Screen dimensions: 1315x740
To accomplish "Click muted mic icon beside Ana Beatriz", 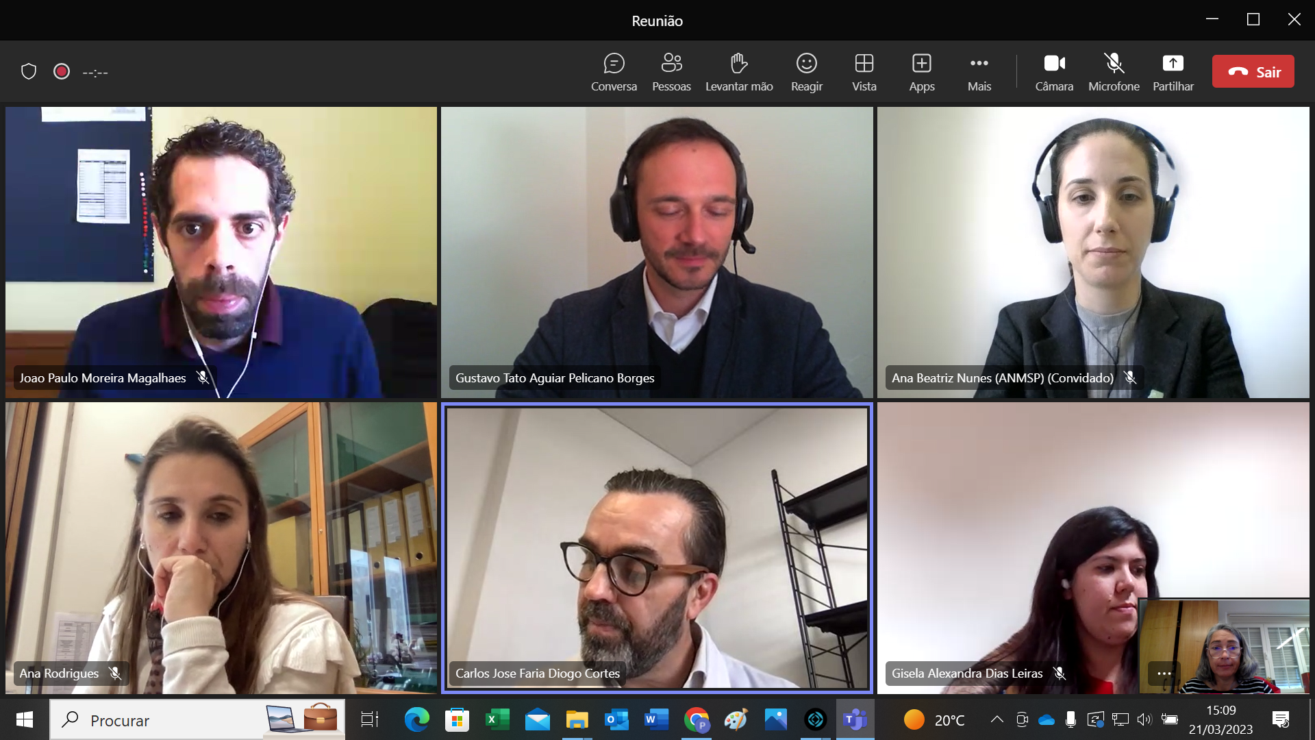I will (x=1130, y=378).
